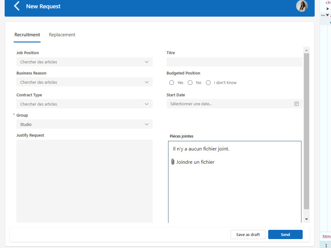The height and width of the screenshot is (248, 331).
Task: Click the Send button
Action: (285, 234)
